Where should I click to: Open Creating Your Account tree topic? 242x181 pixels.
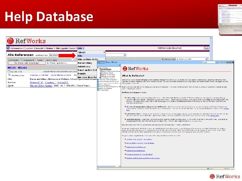click(x=107, y=73)
